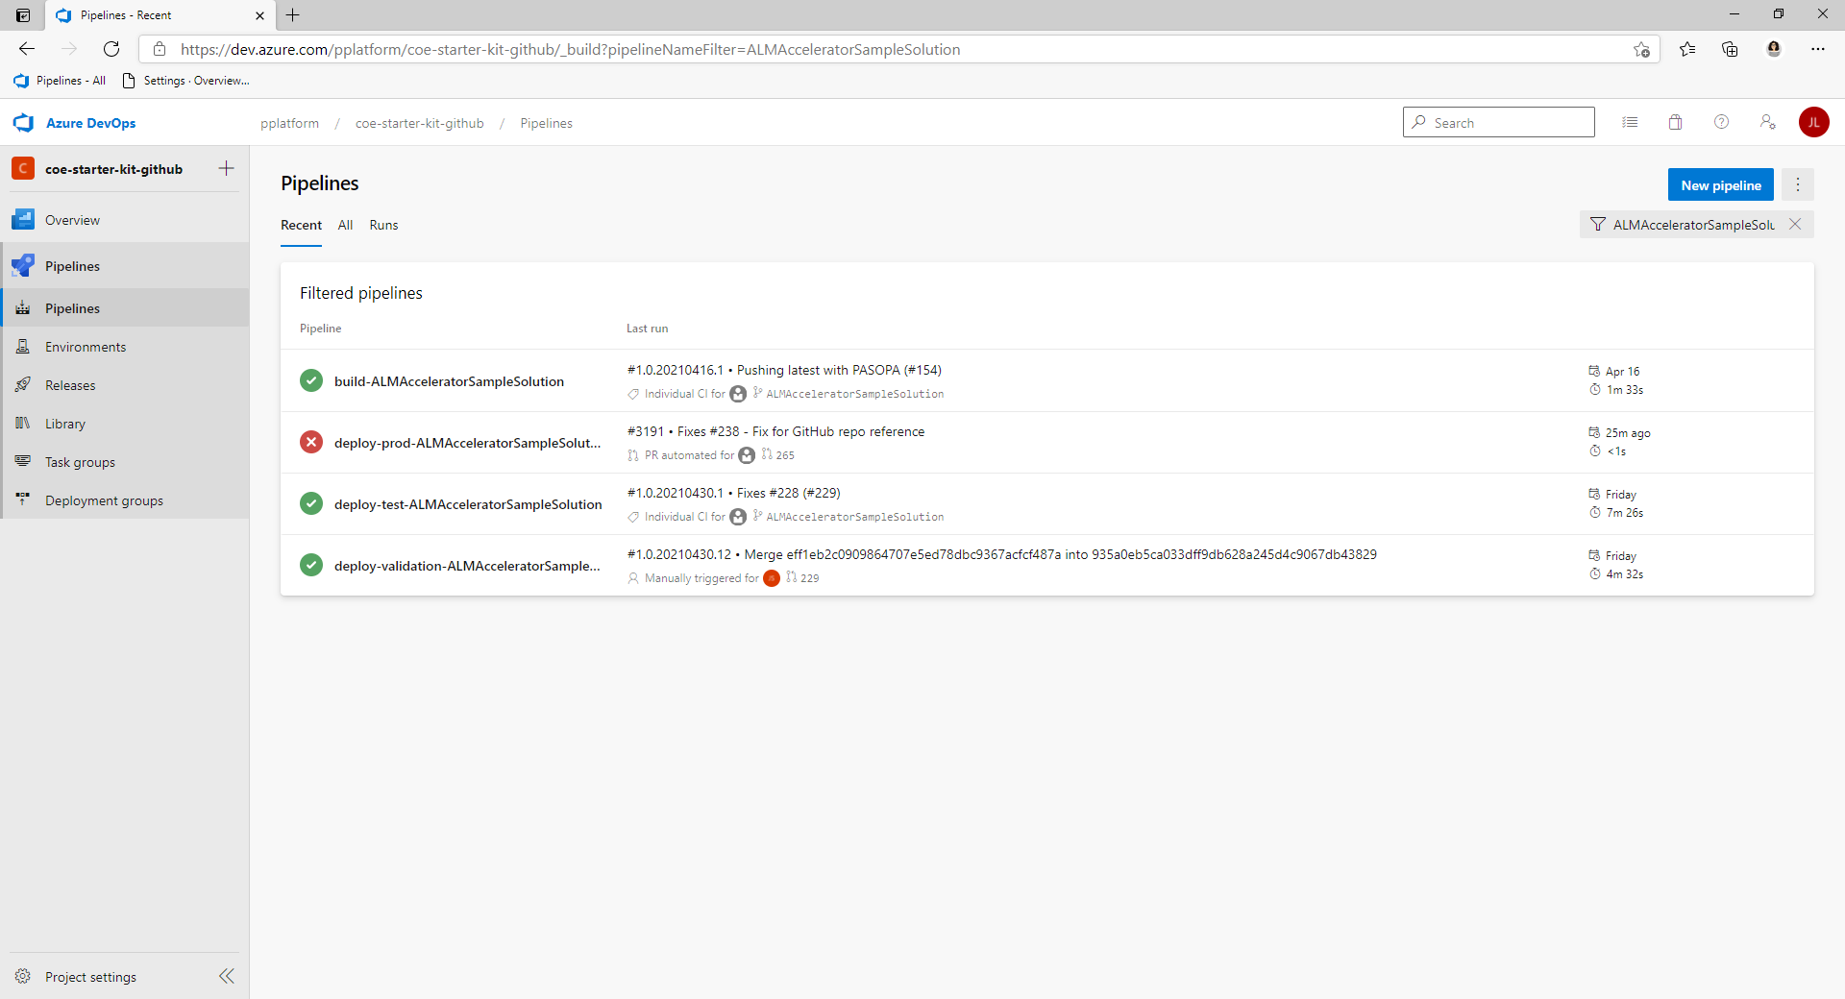Click the search field in the header

click(1499, 122)
